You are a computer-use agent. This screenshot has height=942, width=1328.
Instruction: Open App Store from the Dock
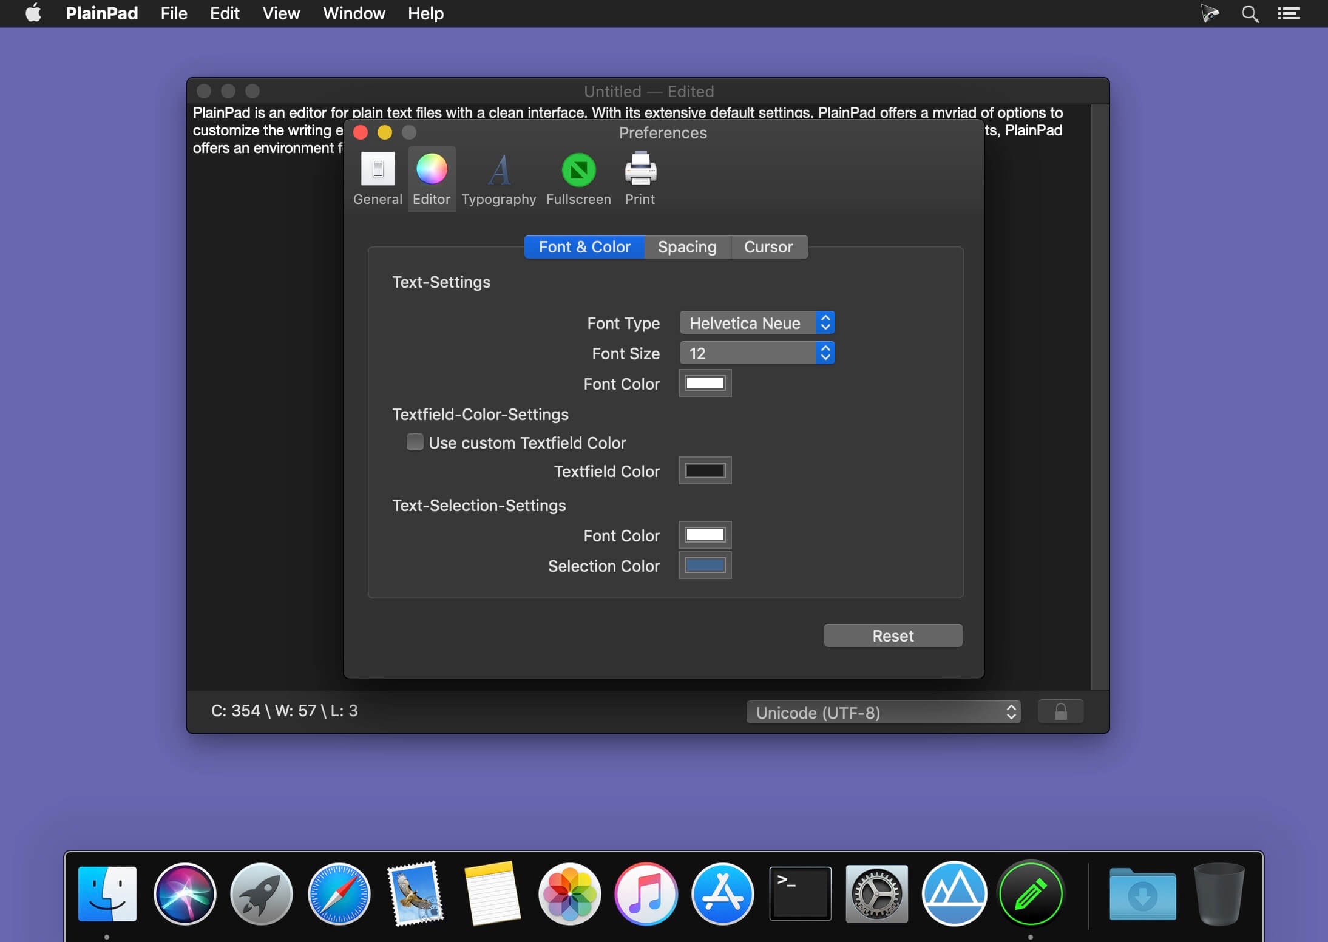pos(722,893)
